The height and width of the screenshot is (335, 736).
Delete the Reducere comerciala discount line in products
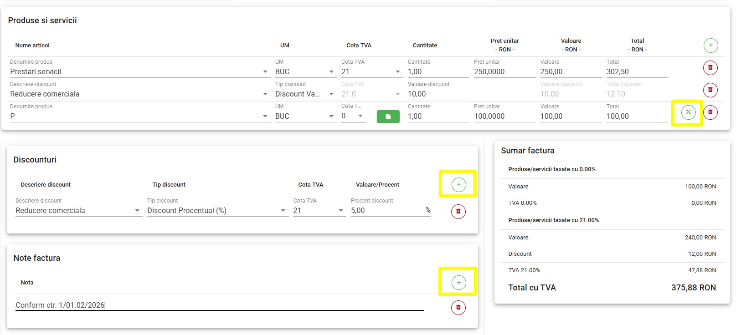710,90
